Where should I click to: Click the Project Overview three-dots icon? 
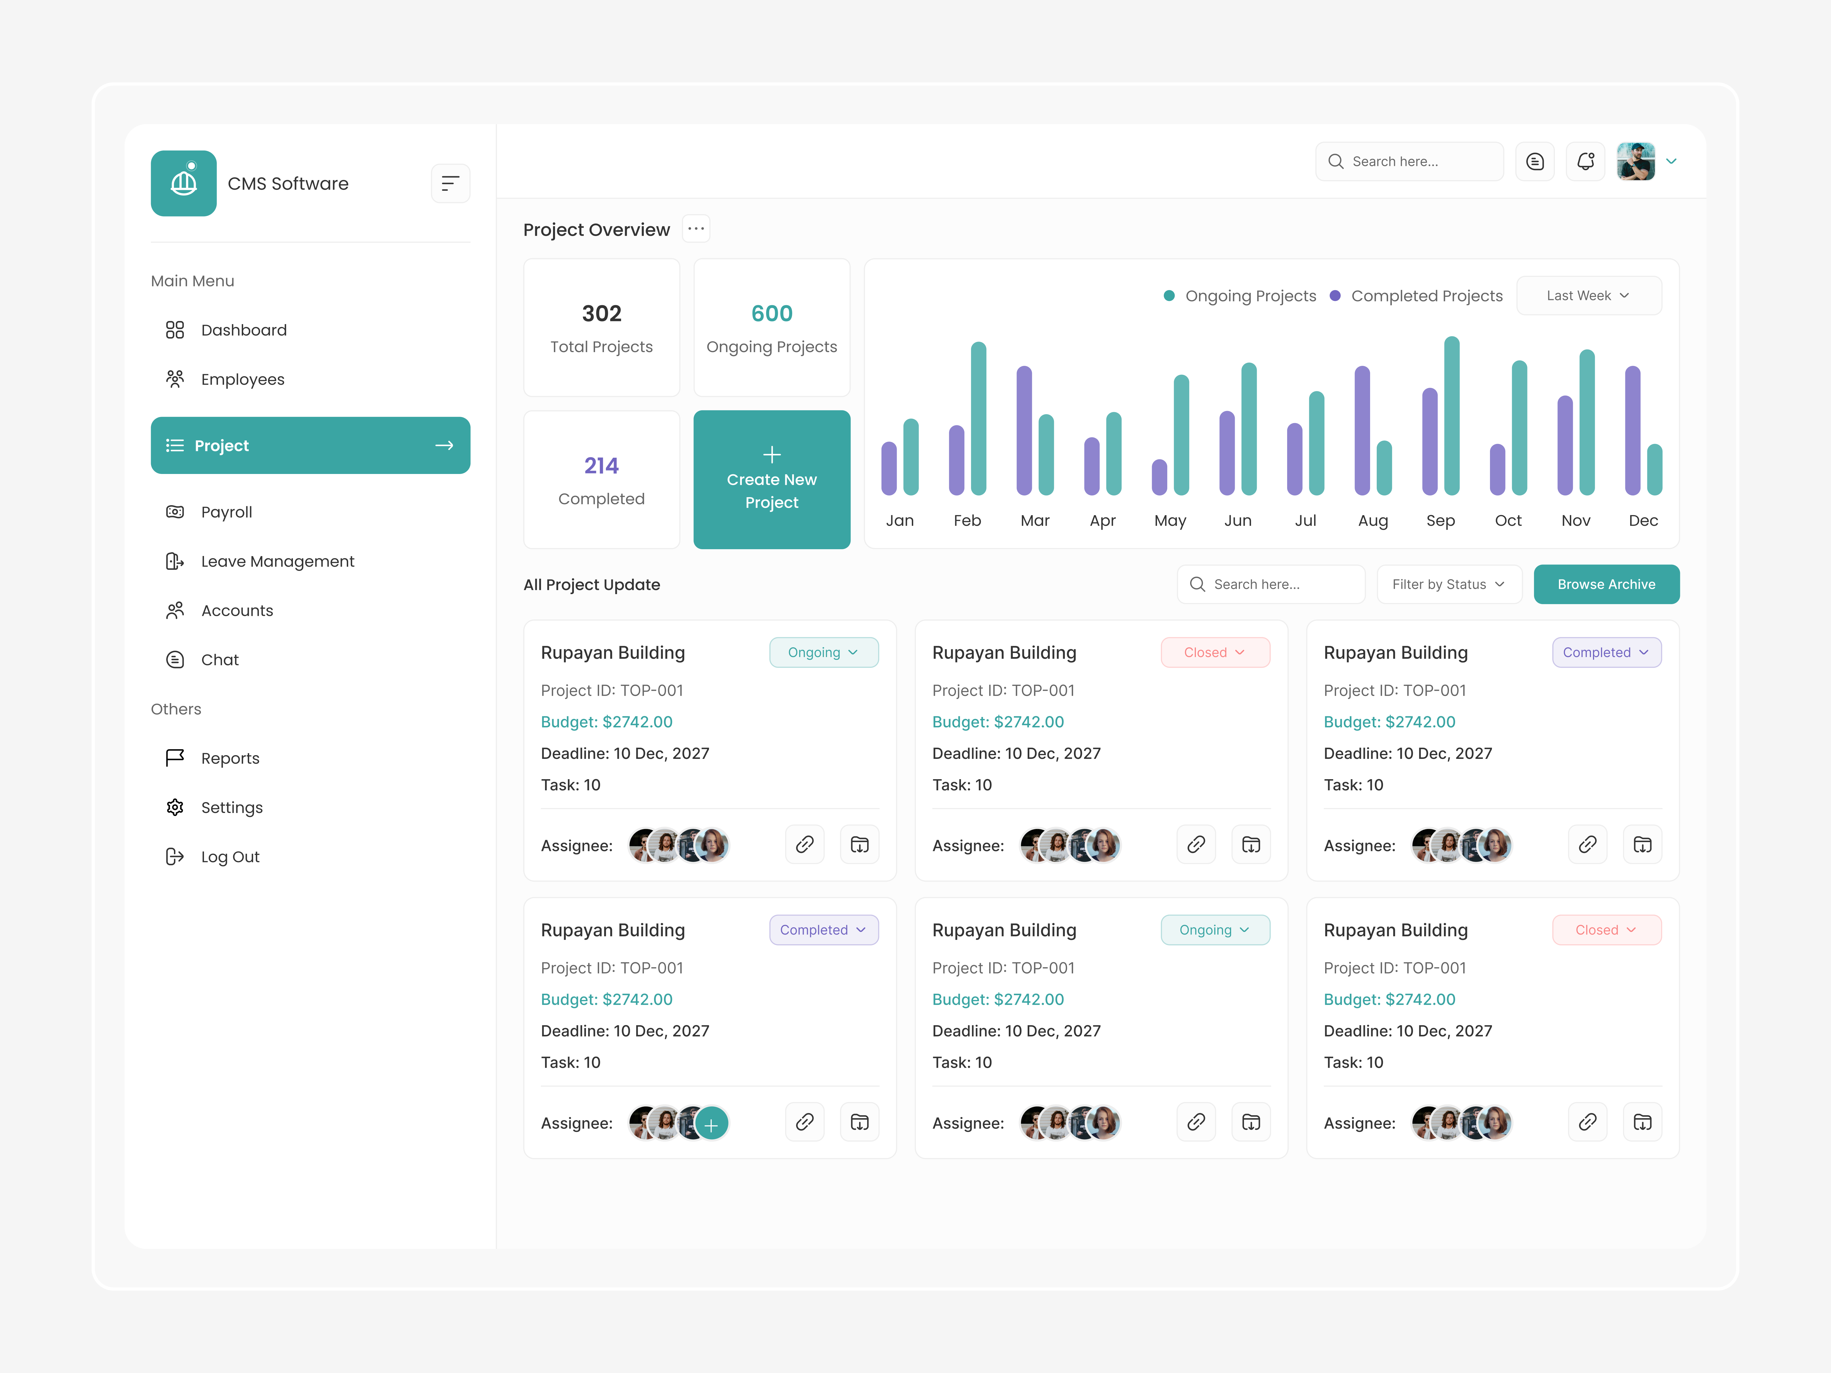click(696, 229)
